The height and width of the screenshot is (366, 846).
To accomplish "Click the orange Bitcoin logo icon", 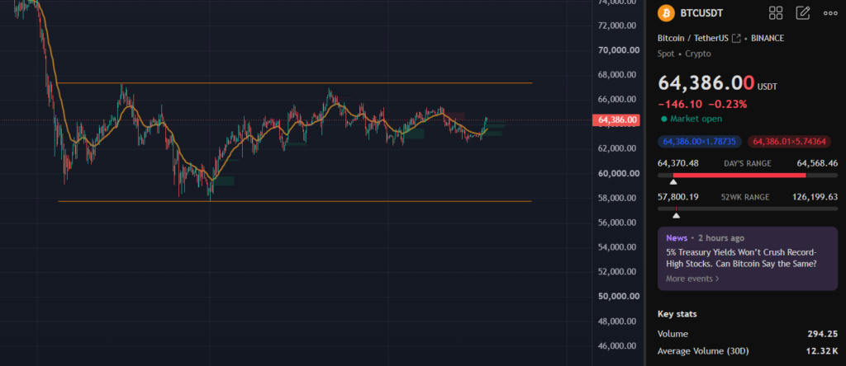I will pyautogui.click(x=666, y=13).
